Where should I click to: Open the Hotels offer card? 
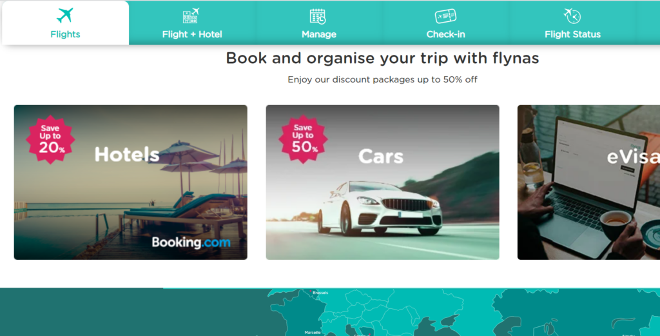tap(130, 183)
